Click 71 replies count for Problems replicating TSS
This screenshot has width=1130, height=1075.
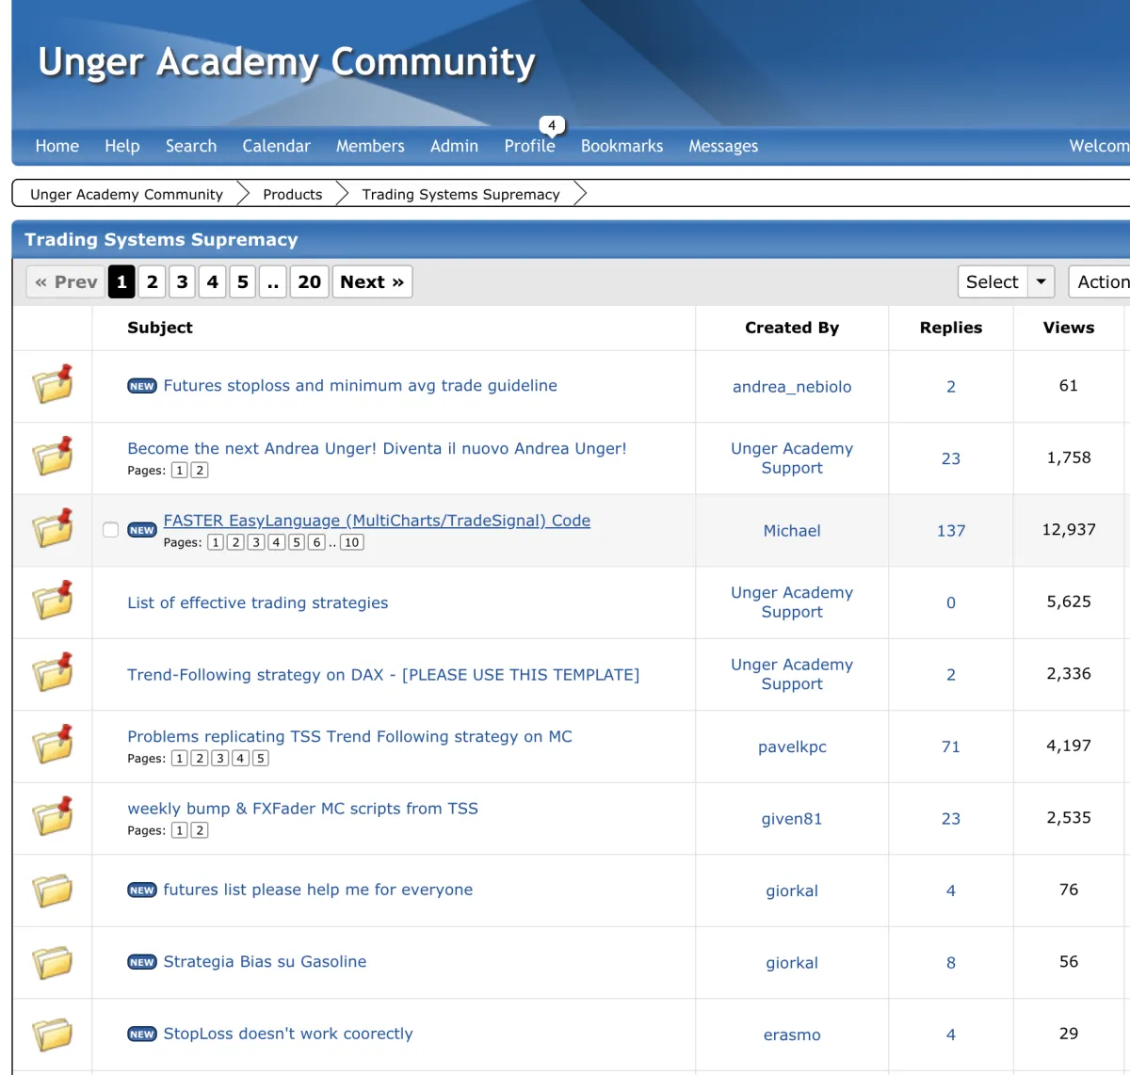[951, 746]
